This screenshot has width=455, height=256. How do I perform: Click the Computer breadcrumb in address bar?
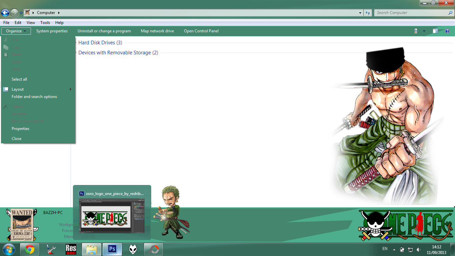point(46,13)
